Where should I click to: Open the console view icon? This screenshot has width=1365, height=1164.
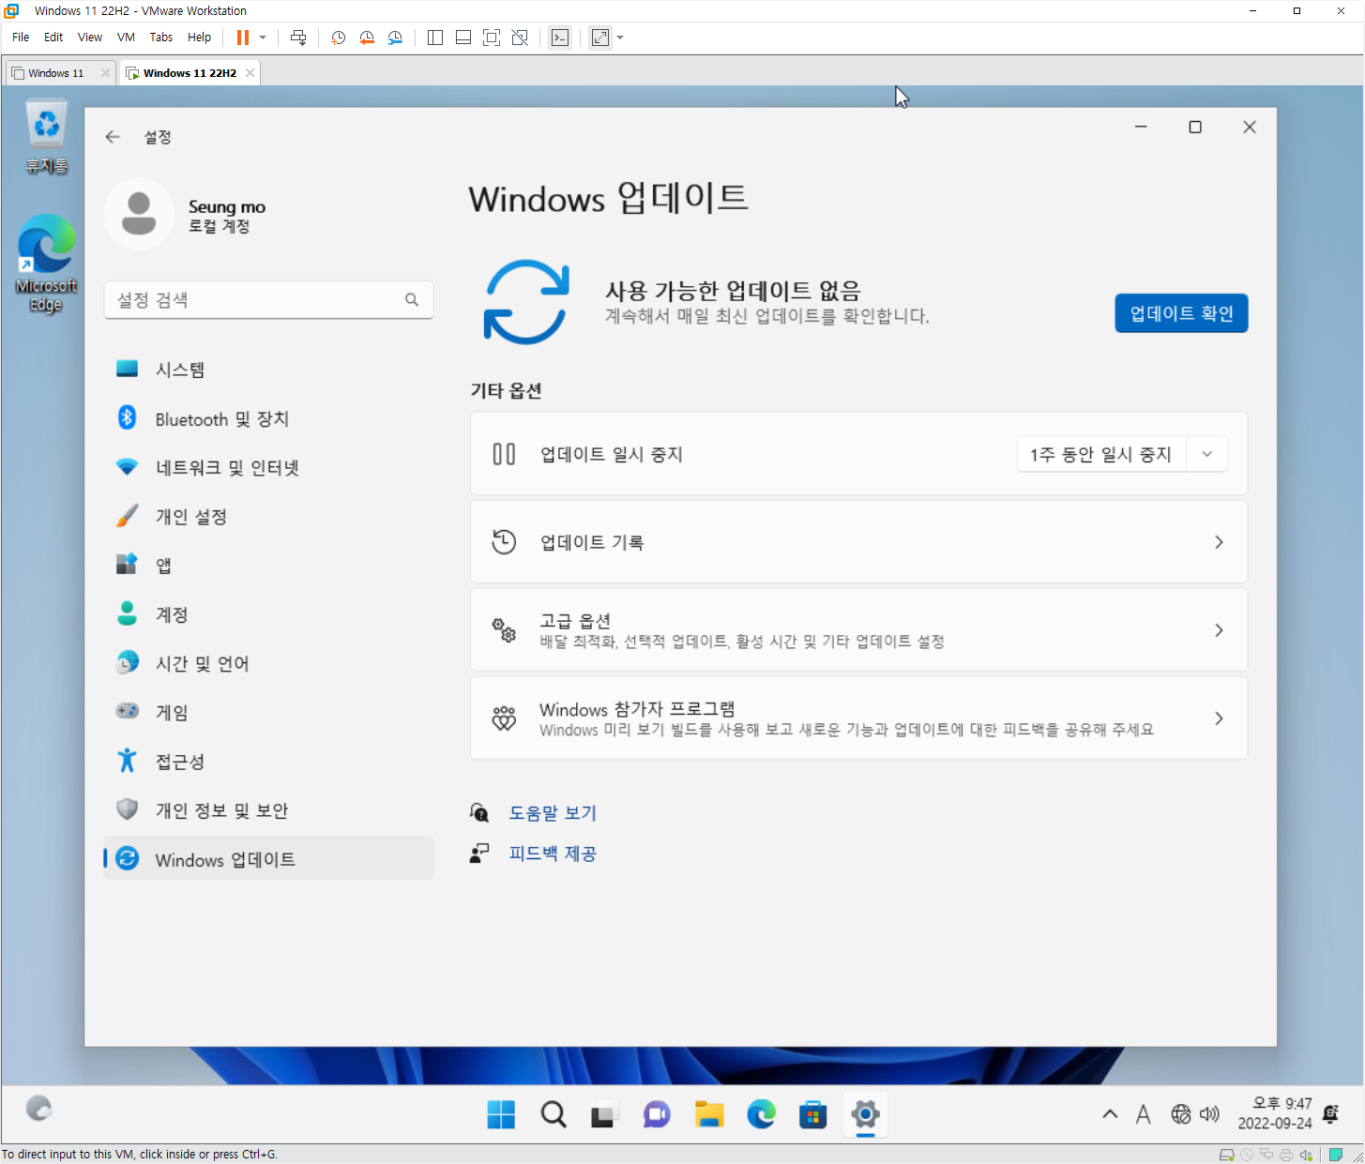point(560,38)
